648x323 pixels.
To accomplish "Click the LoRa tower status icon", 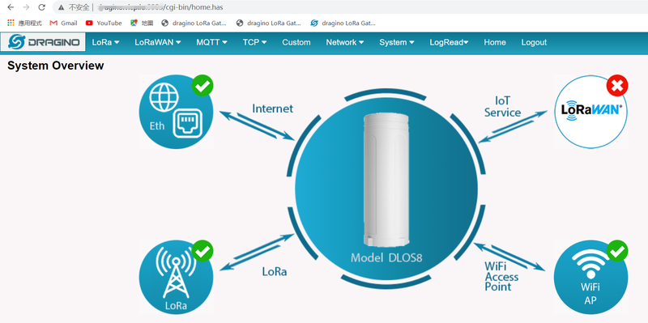I will (x=176, y=277).
